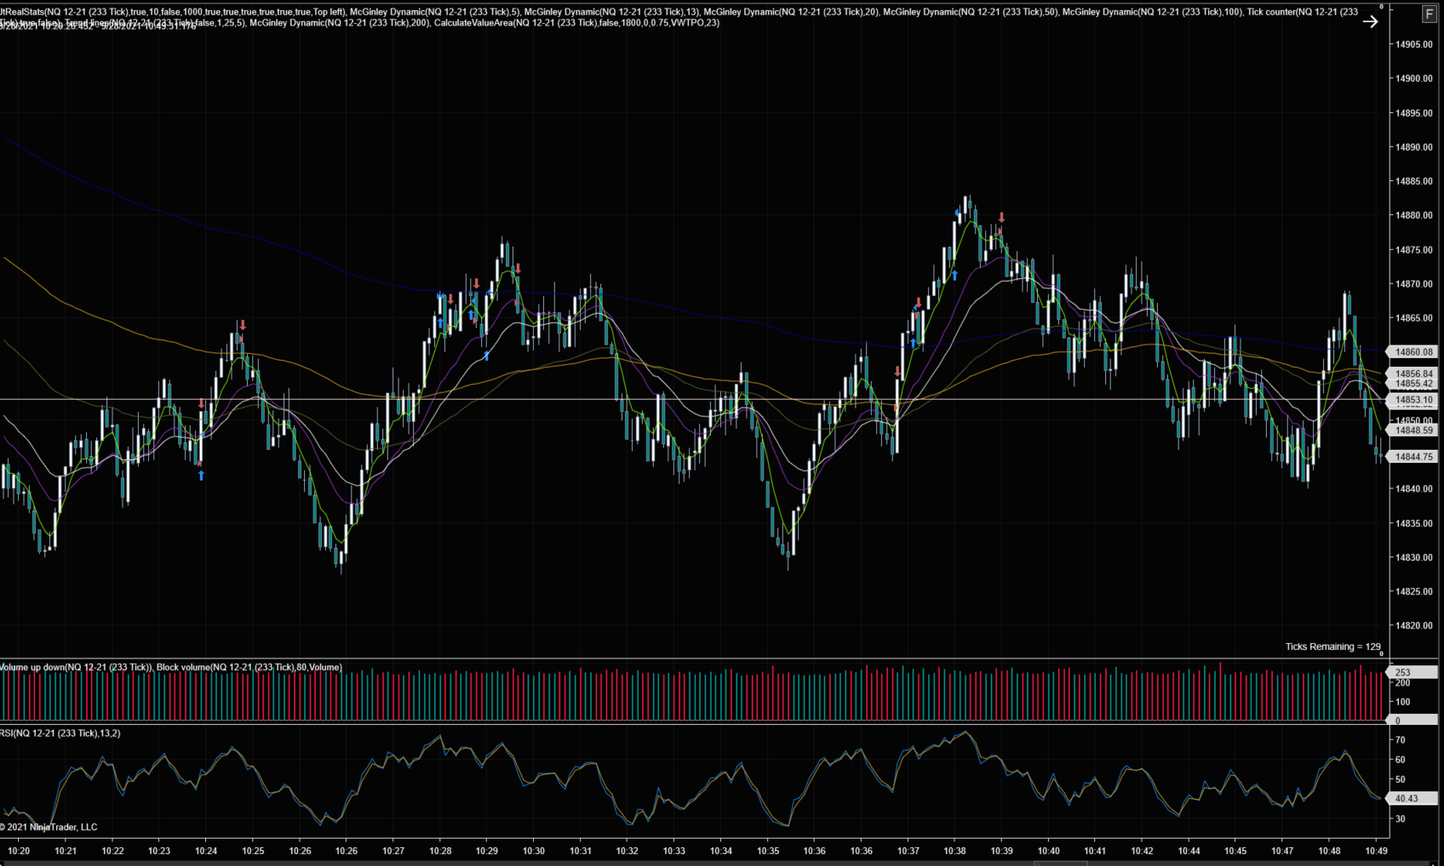1444x866 pixels.
Task: Click the white right-arrow scroll-to-latest icon
Action: point(1370,21)
